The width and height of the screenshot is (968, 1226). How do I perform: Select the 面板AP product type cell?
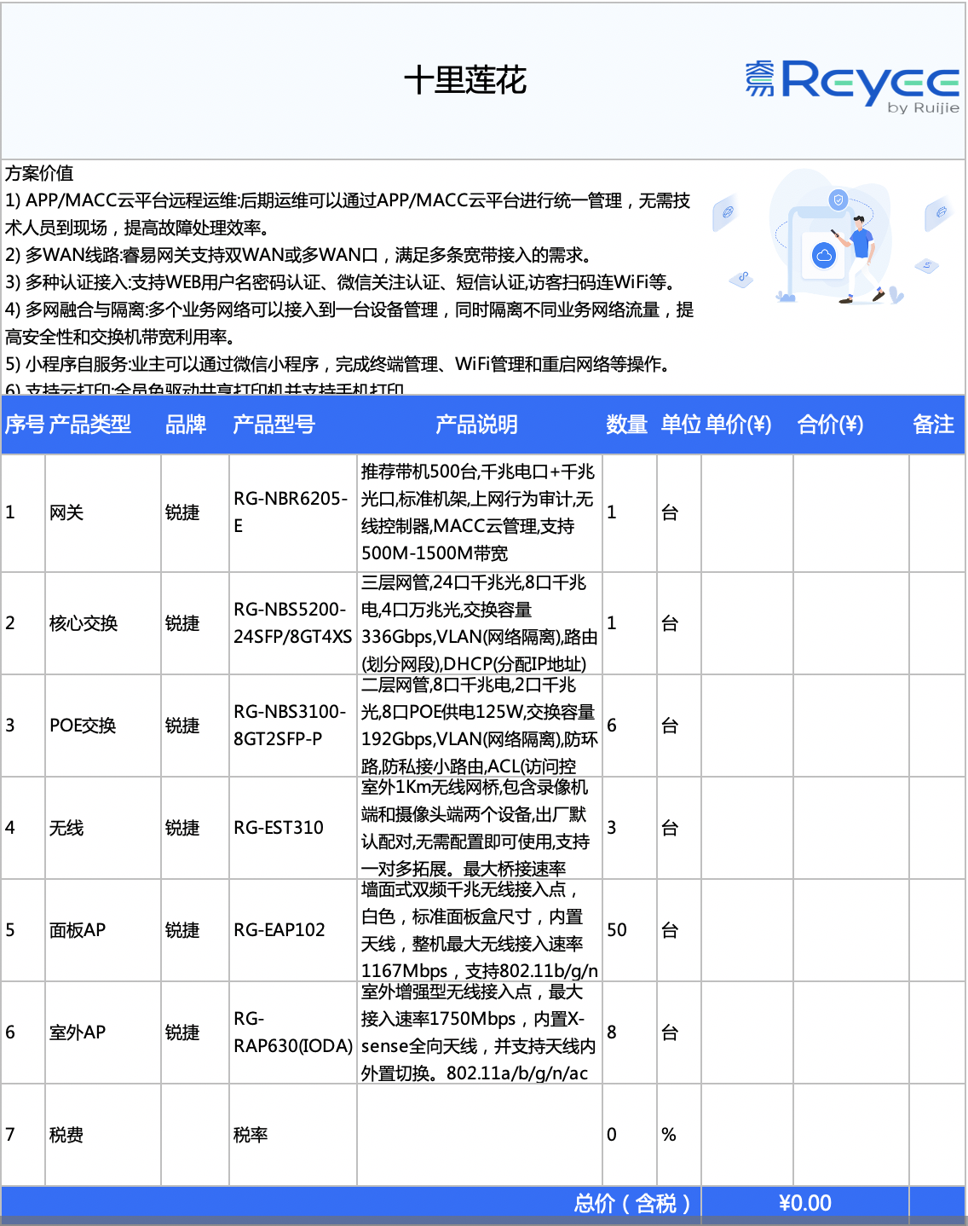coord(103,930)
